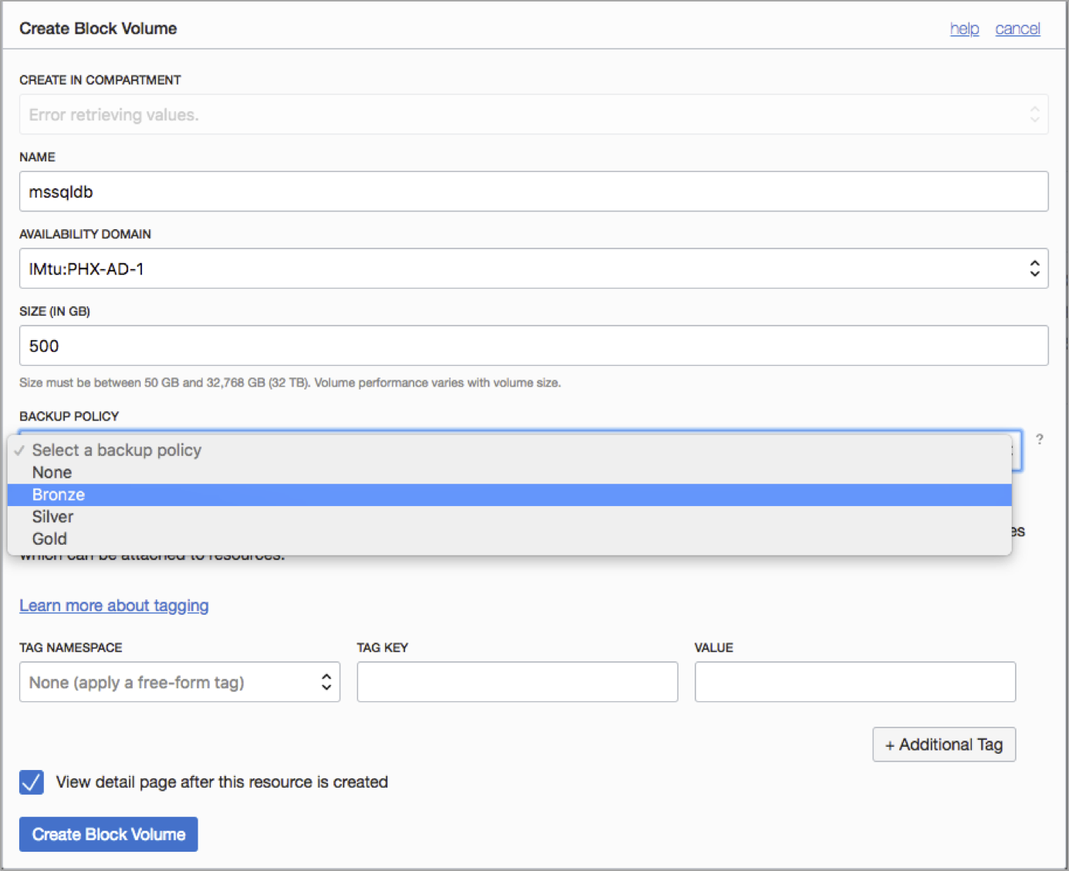Image resolution: width=1069 pixels, height=871 pixels.
Task: Pick None from the backup policy list
Action: click(52, 472)
